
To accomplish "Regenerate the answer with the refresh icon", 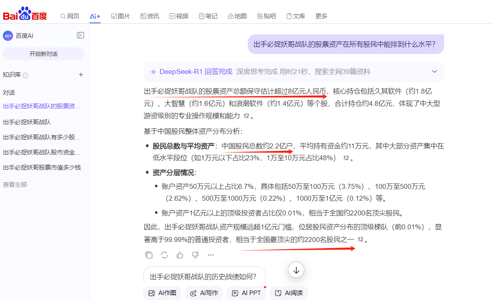I will pyautogui.click(x=164, y=255).
